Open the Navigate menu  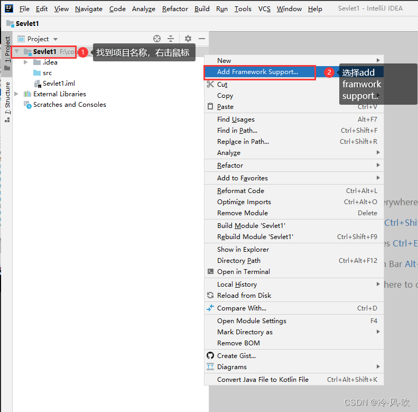click(x=88, y=9)
